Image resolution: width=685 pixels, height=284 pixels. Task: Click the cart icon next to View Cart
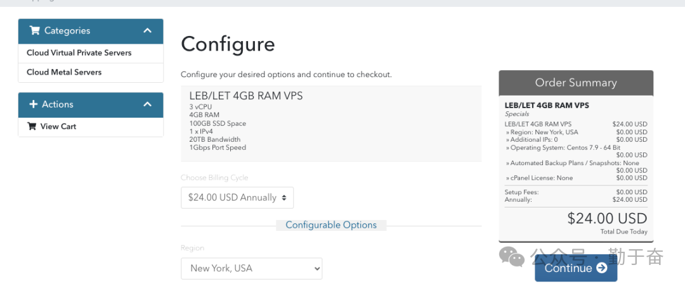pyautogui.click(x=32, y=127)
